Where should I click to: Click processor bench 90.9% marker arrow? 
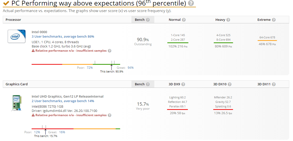coord(111,67)
